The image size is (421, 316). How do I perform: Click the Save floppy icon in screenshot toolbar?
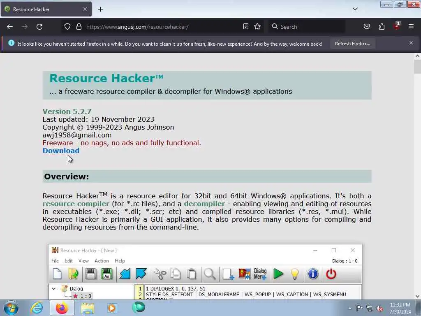click(x=91, y=274)
